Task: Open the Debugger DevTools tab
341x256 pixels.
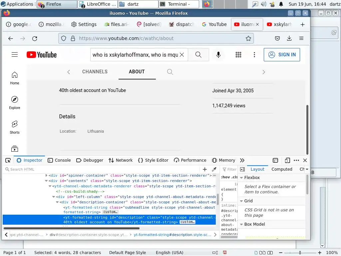Action: tap(90, 160)
